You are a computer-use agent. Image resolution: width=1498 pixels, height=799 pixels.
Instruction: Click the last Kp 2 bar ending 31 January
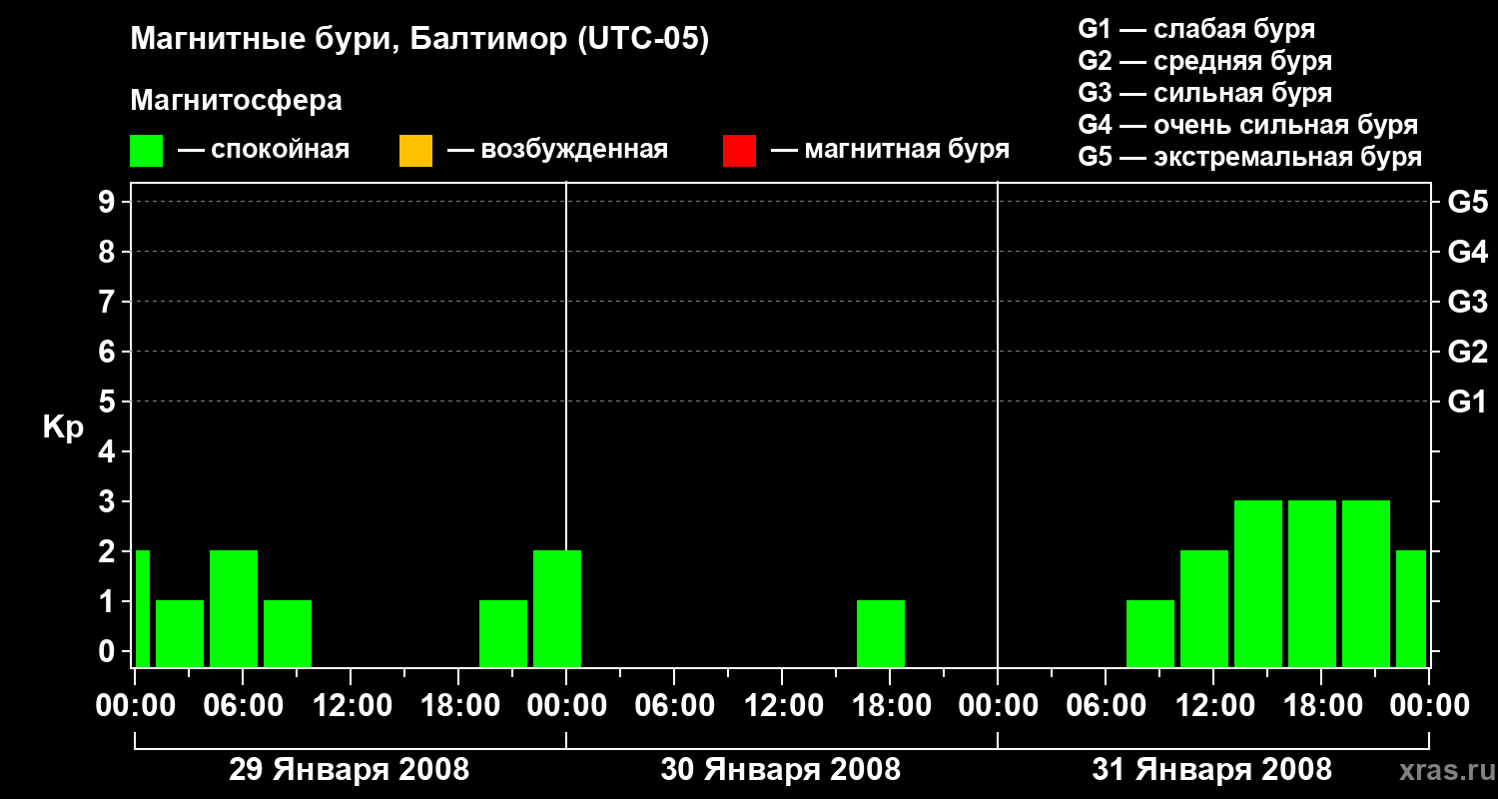tap(1411, 608)
